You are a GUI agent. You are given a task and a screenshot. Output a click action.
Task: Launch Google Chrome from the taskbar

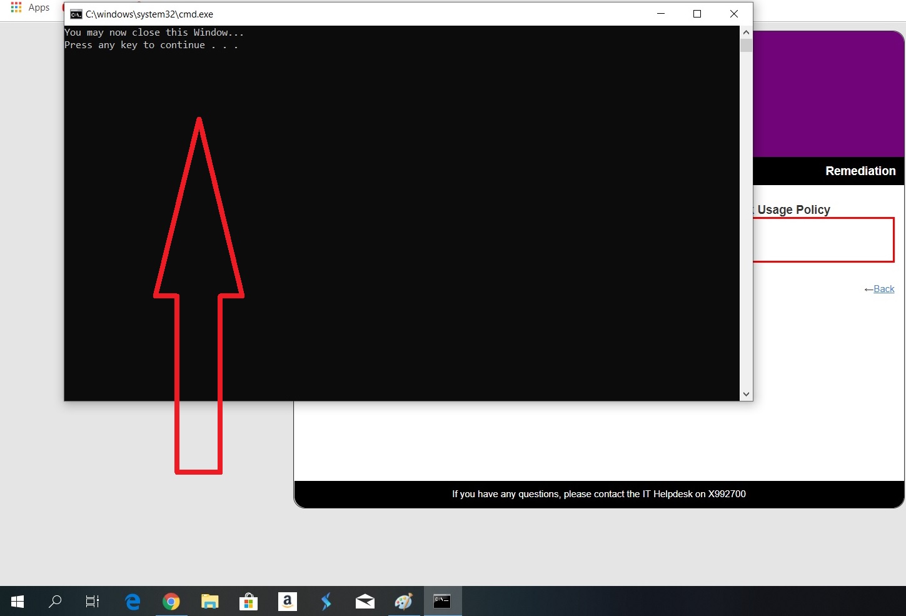[171, 602]
